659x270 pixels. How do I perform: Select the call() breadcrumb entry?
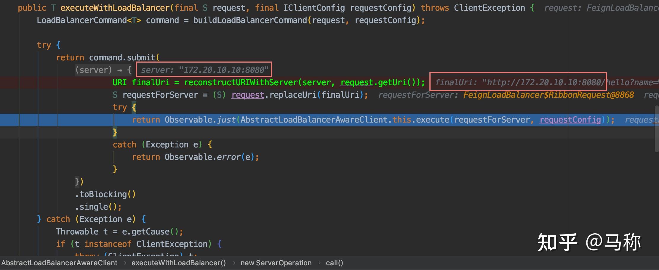tap(335, 263)
